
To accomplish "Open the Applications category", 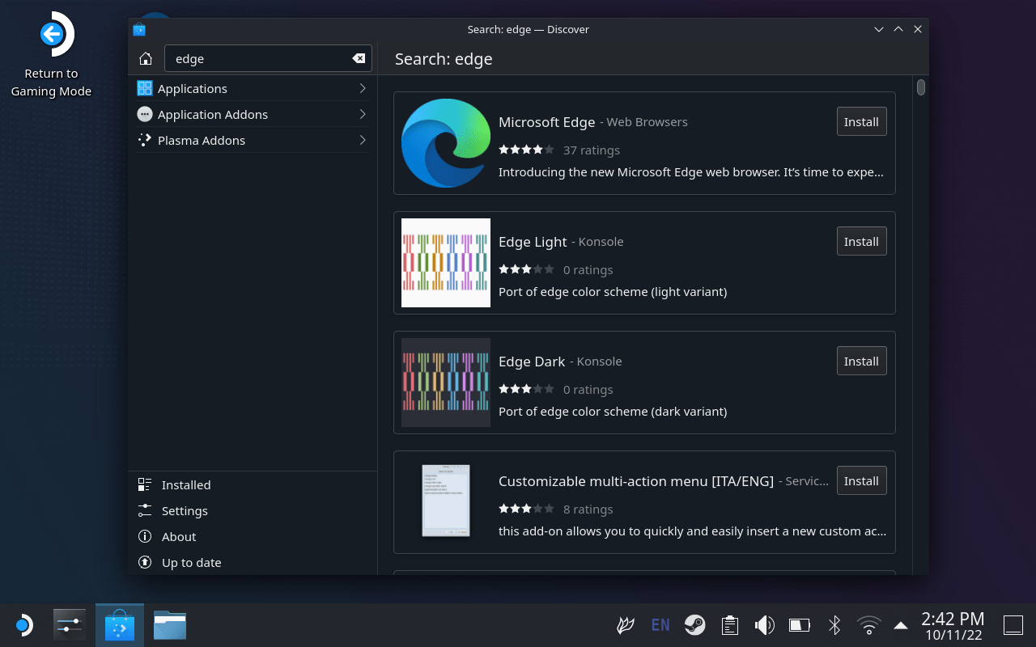I will 253,88.
